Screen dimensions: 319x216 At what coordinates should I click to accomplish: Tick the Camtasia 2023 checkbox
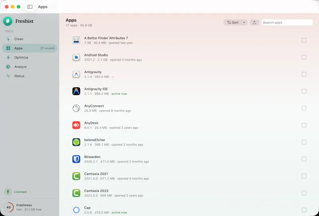[x=304, y=193]
